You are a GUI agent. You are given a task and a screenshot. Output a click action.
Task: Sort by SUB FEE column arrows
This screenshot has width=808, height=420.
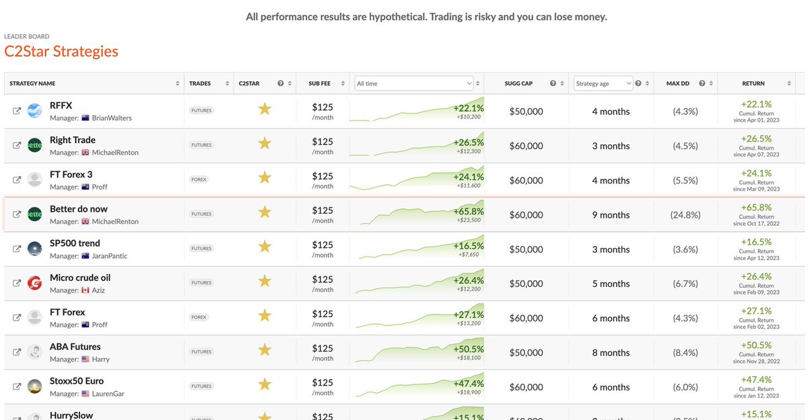pos(343,83)
